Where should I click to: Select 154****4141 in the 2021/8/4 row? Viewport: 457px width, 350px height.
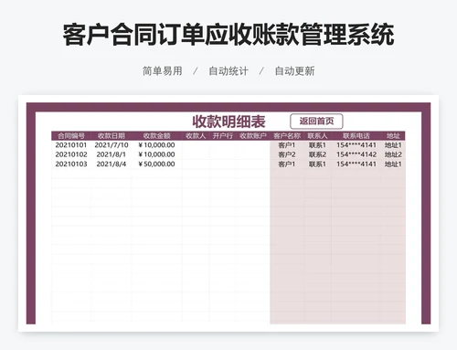tap(356, 164)
